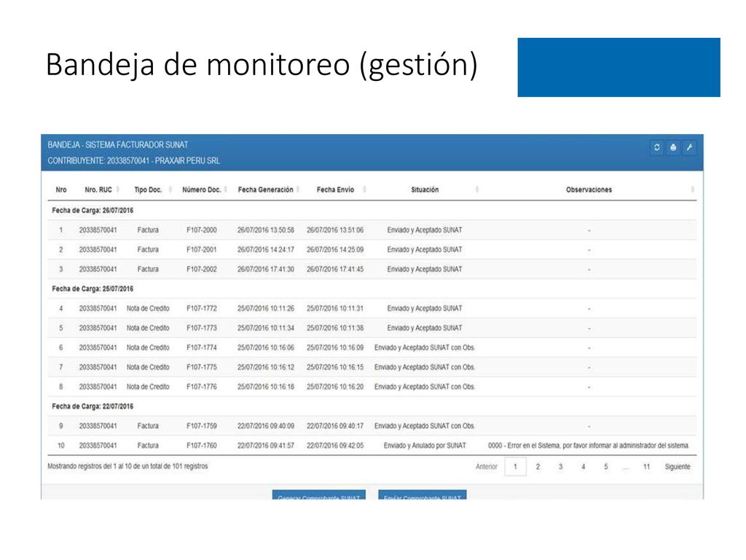This screenshot has height=560, width=746.
Task: Go to the Siguiente page
Action: [677, 467]
